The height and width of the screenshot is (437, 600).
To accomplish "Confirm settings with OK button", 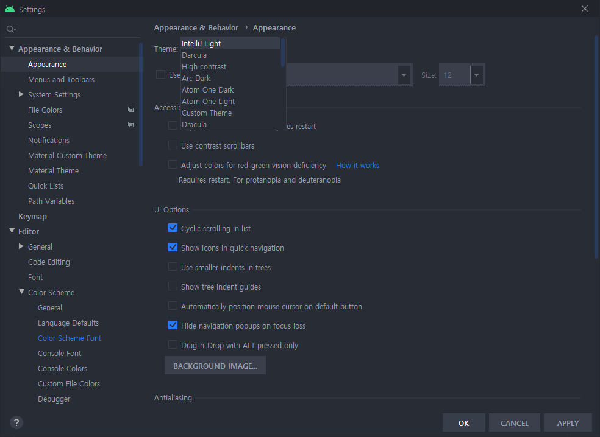I will click(x=464, y=422).
